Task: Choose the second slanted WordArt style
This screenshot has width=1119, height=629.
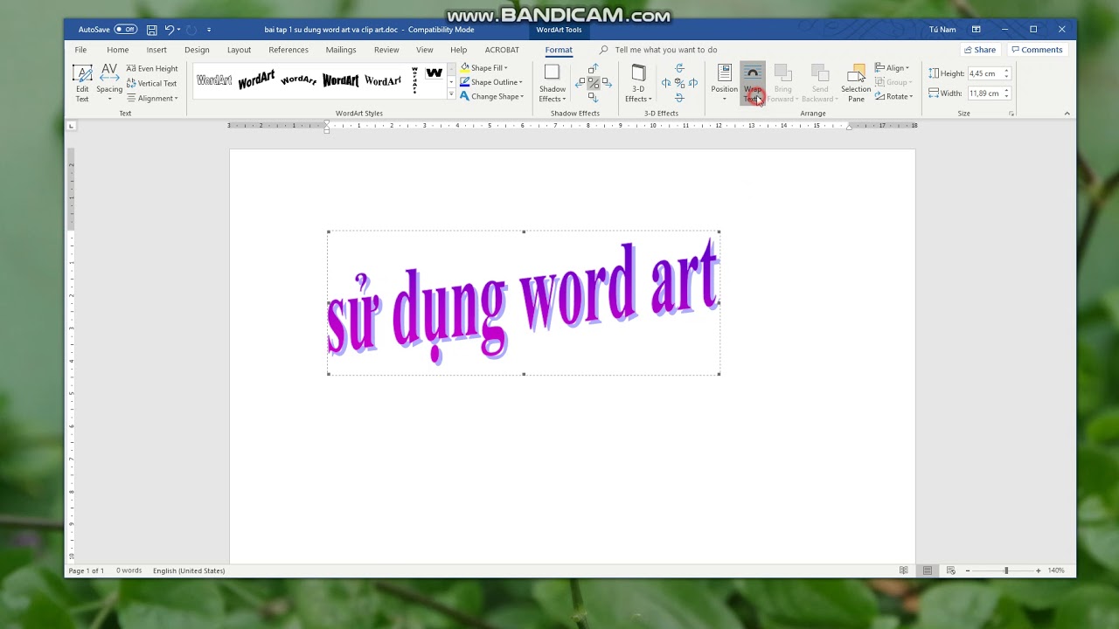Action: pyautogui.click(x=256, y=80)
